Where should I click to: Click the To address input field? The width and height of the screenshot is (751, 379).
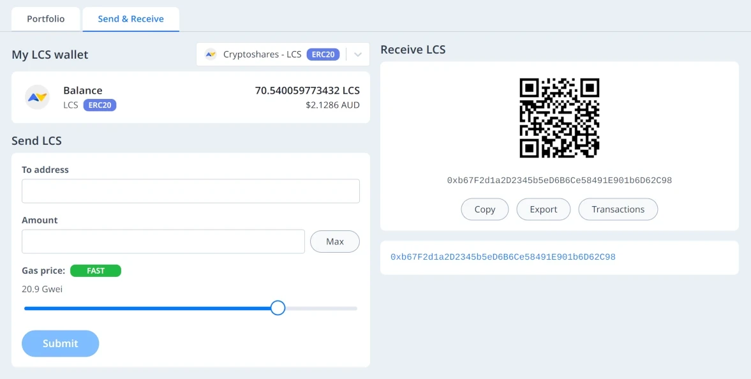(191, 191)
